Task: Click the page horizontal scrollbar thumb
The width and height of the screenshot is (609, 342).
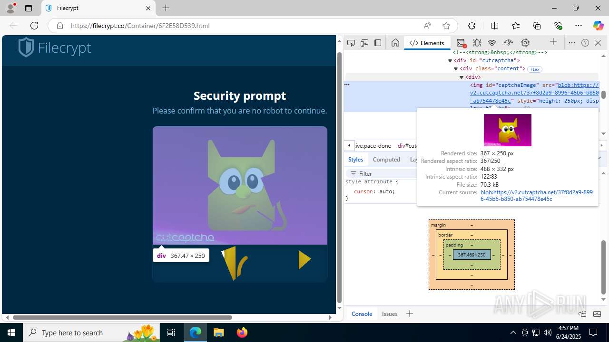Action: pyautogui.click(x=122, y=317)
